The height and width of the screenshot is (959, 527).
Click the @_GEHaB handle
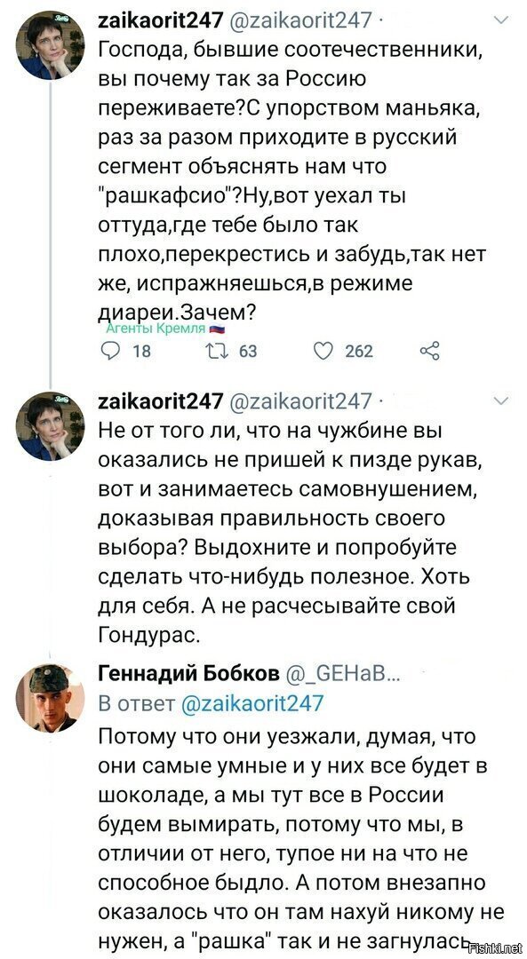click(x=343, y=674)
